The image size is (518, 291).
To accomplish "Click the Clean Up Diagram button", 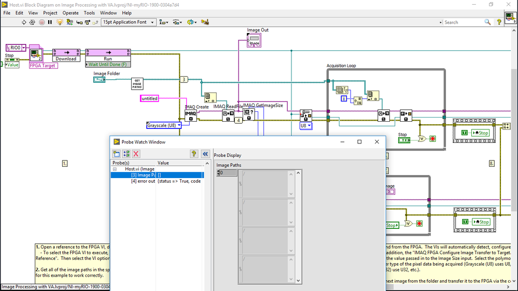I will click(x=205, y=22).
